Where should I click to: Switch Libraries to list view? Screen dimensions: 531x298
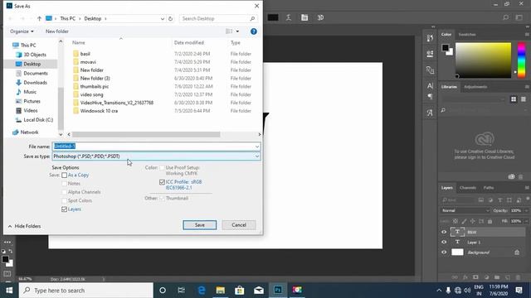pyautogui.click(x=524, y=99)
